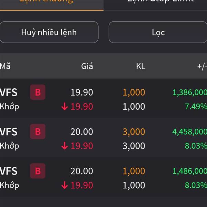Screen dimensions: 207x207
Task: Click the down arrow in the last order
Action: (65, 185)
